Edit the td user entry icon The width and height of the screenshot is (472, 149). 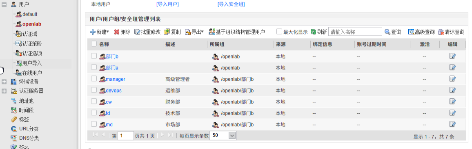(x=452, y=113)
